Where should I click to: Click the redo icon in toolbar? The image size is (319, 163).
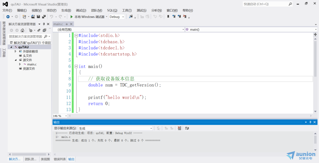coord(60,17)
